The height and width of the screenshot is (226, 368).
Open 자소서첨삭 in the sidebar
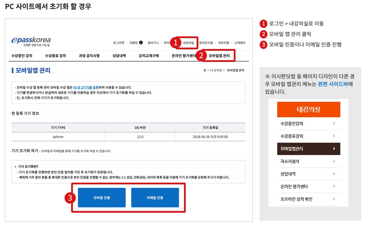[309, 161]
